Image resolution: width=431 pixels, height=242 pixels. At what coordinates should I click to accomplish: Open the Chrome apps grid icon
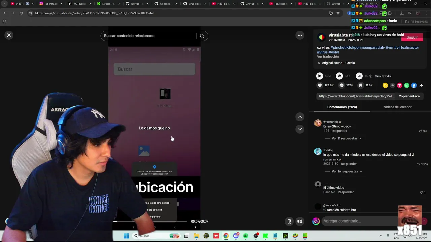(x=4, y=22)
